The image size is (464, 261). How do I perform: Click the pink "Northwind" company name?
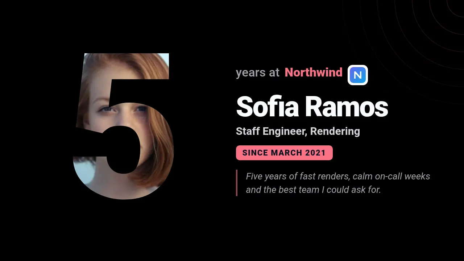point(314,72)
